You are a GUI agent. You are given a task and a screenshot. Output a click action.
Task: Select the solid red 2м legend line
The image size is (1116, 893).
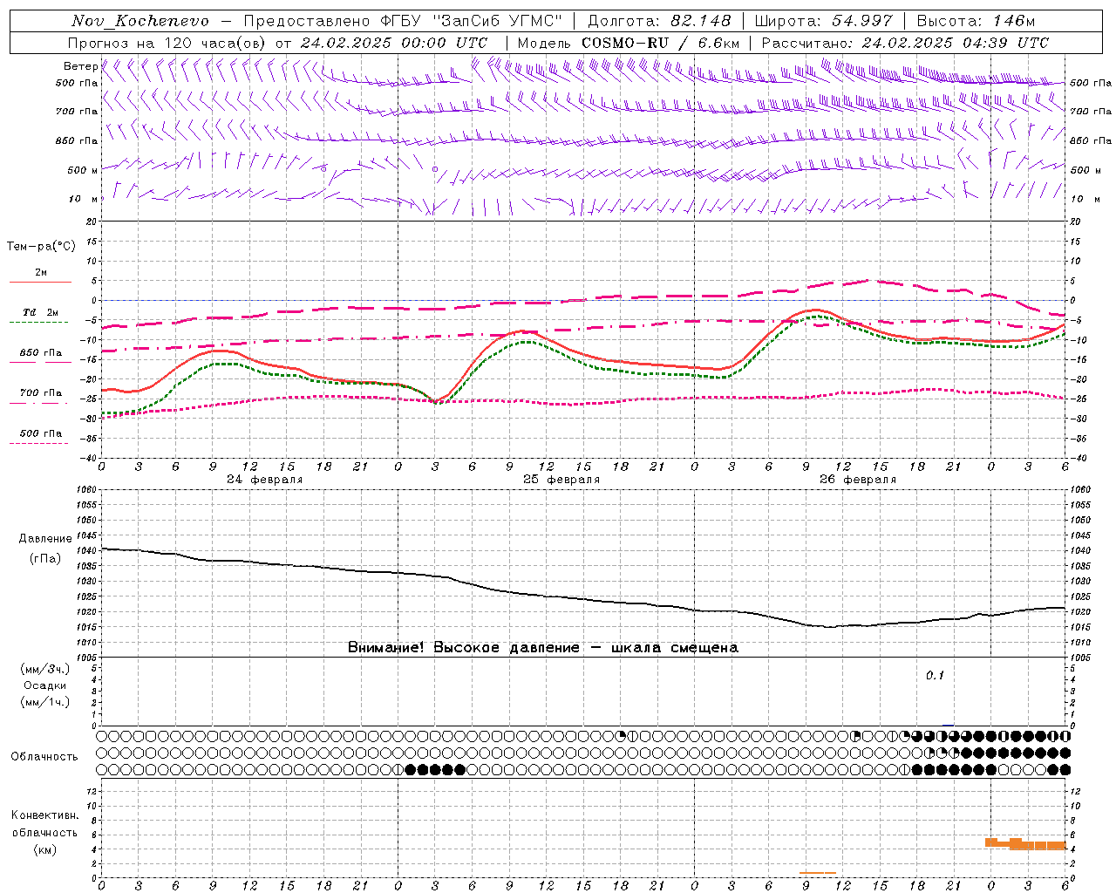pos(40,282)
